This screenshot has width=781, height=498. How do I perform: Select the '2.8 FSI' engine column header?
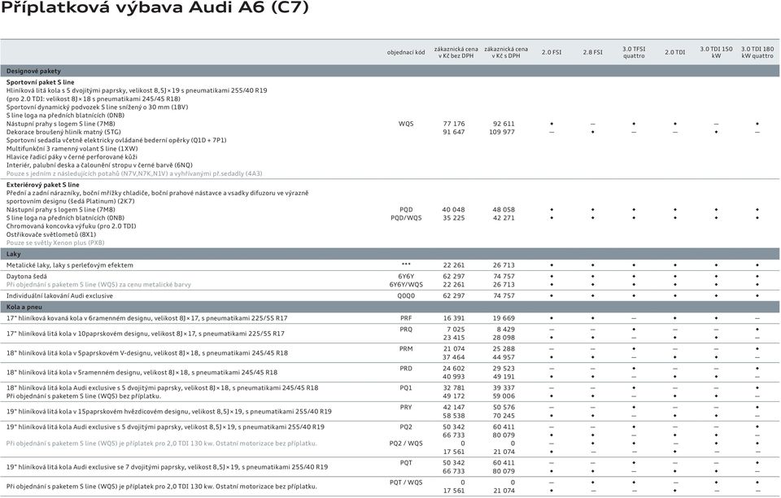pyautogui.click(x=593, y=52)
